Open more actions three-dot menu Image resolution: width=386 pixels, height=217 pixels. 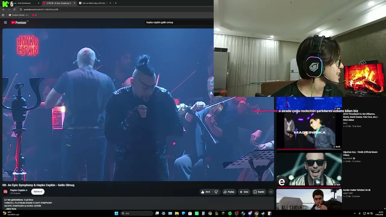271,192
